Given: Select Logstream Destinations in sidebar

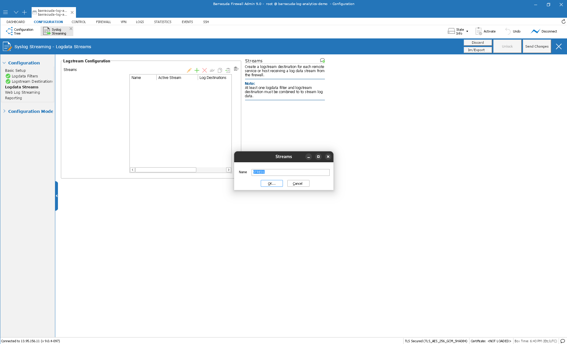Looking at the screenshot, I should (32, 82).
